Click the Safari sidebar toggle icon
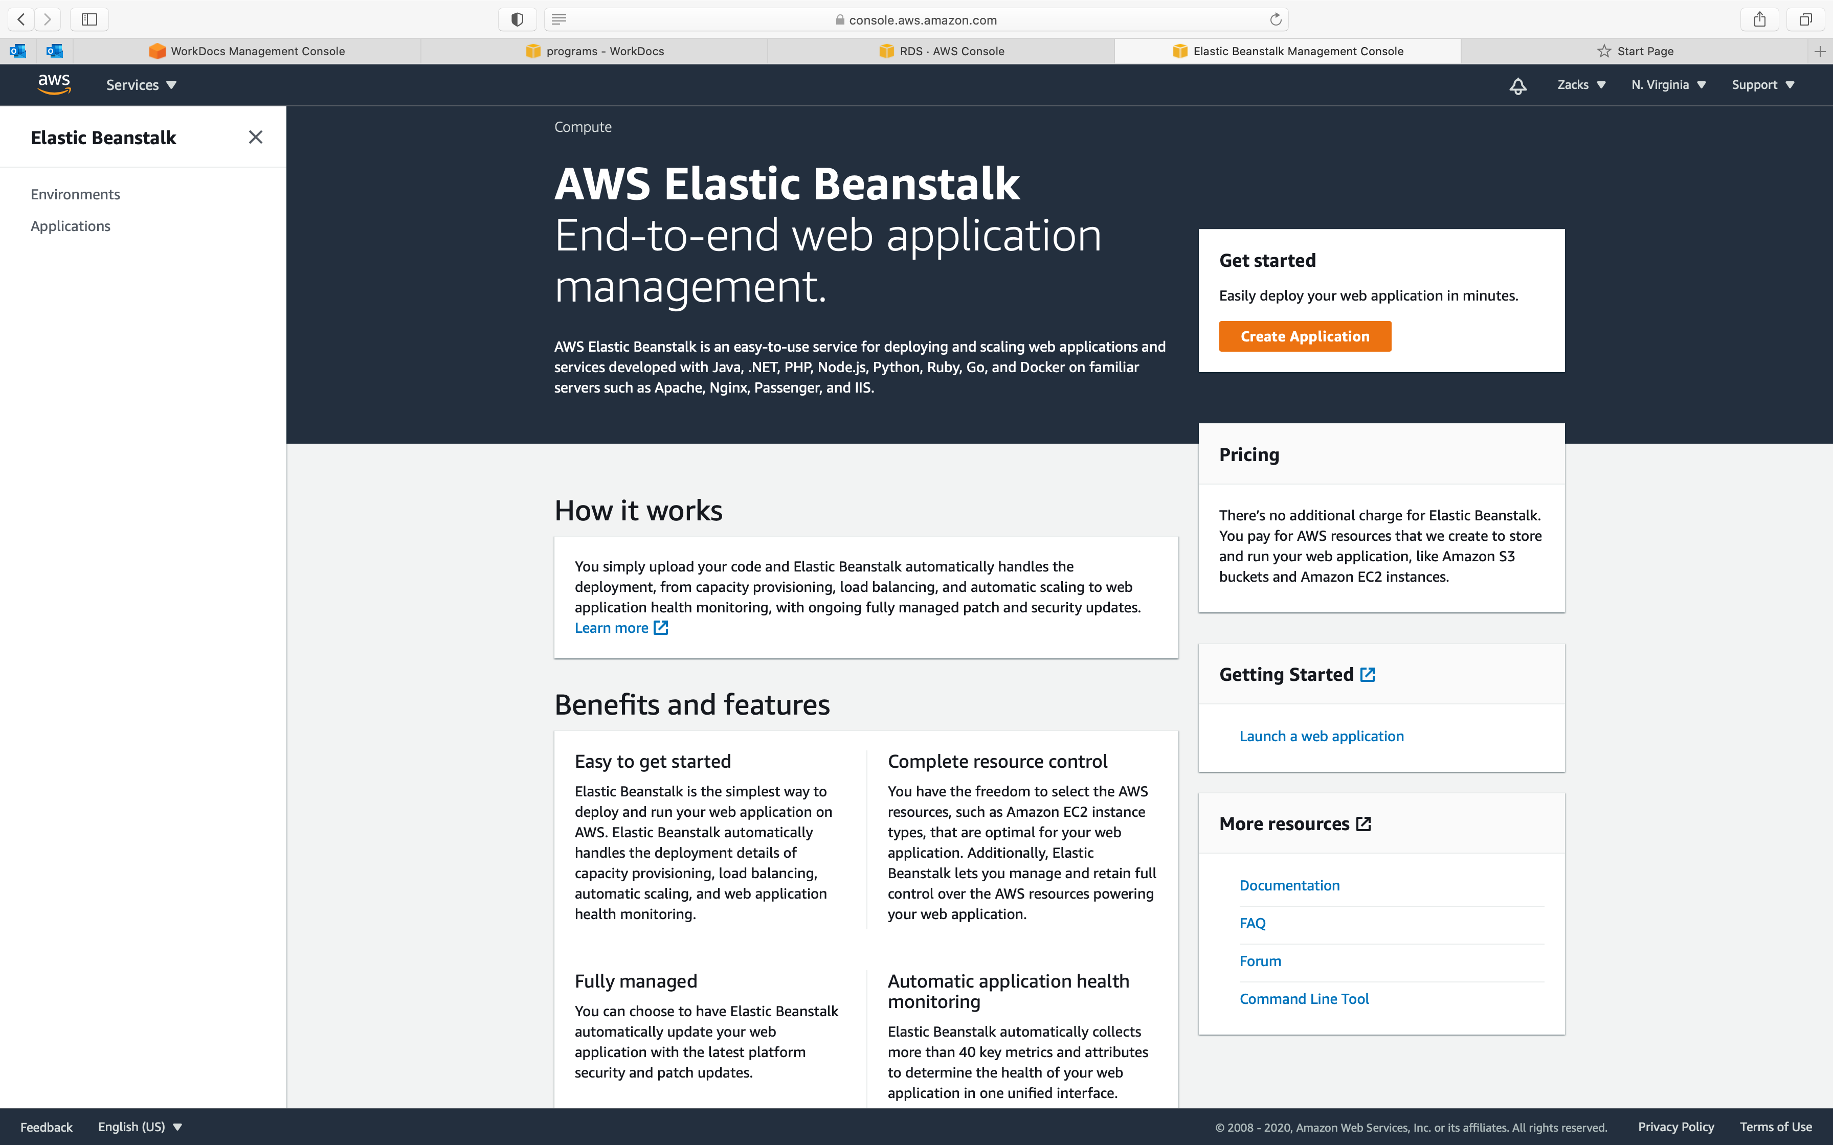The width and height of the screenshot is (1833, 1145). click(90, 20)
